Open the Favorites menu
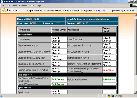Screen dimensions: 137x98 [x=23, y=5]
